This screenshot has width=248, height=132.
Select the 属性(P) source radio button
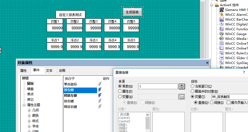[120, 91]
